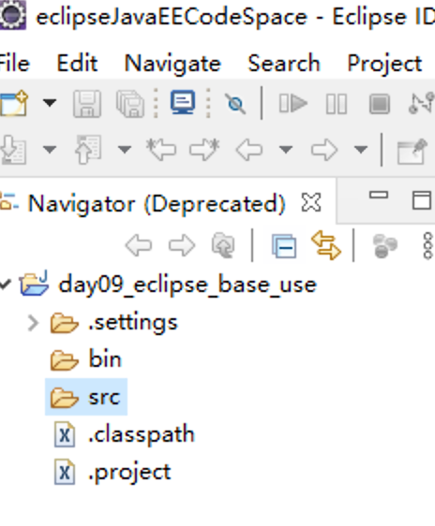Click the Save icon in toolbar
This screenshot has height=526, width=435.
[87, 104]
